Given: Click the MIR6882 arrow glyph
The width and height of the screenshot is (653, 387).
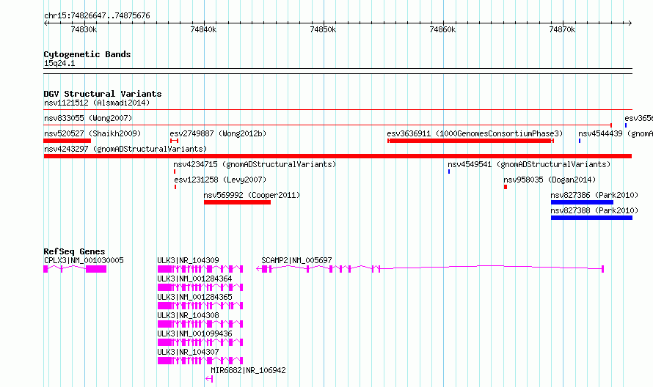Looking at the screenshot, I should pyautogui.click(x=209, y=379).
